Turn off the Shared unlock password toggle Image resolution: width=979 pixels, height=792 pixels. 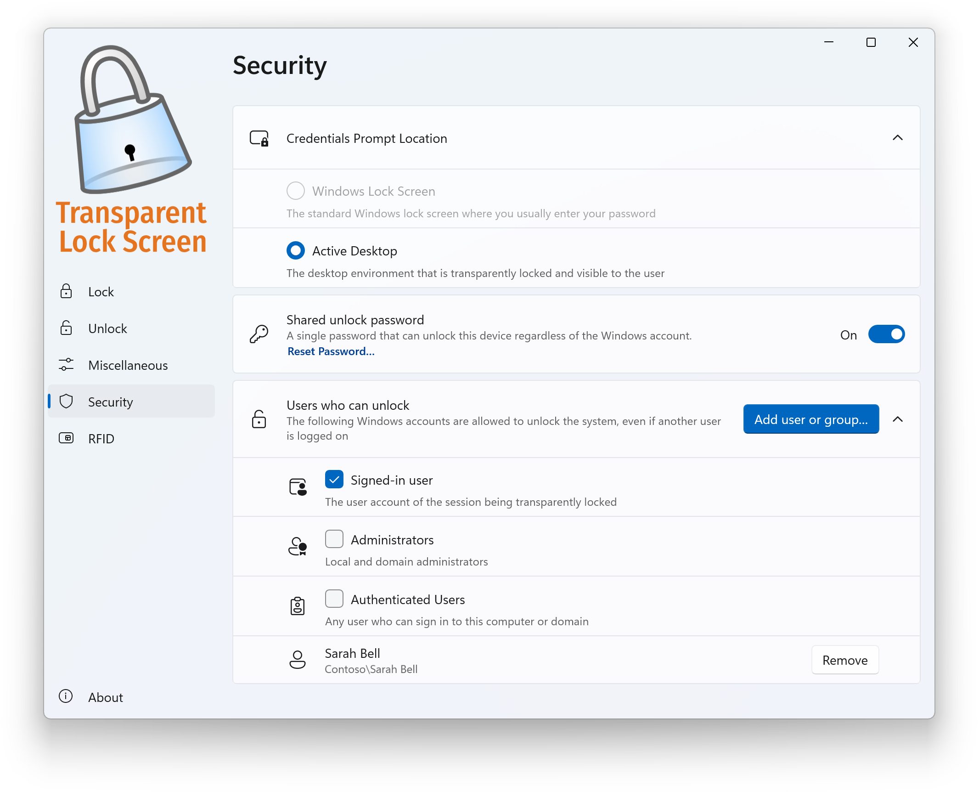[x=886, y=334]
